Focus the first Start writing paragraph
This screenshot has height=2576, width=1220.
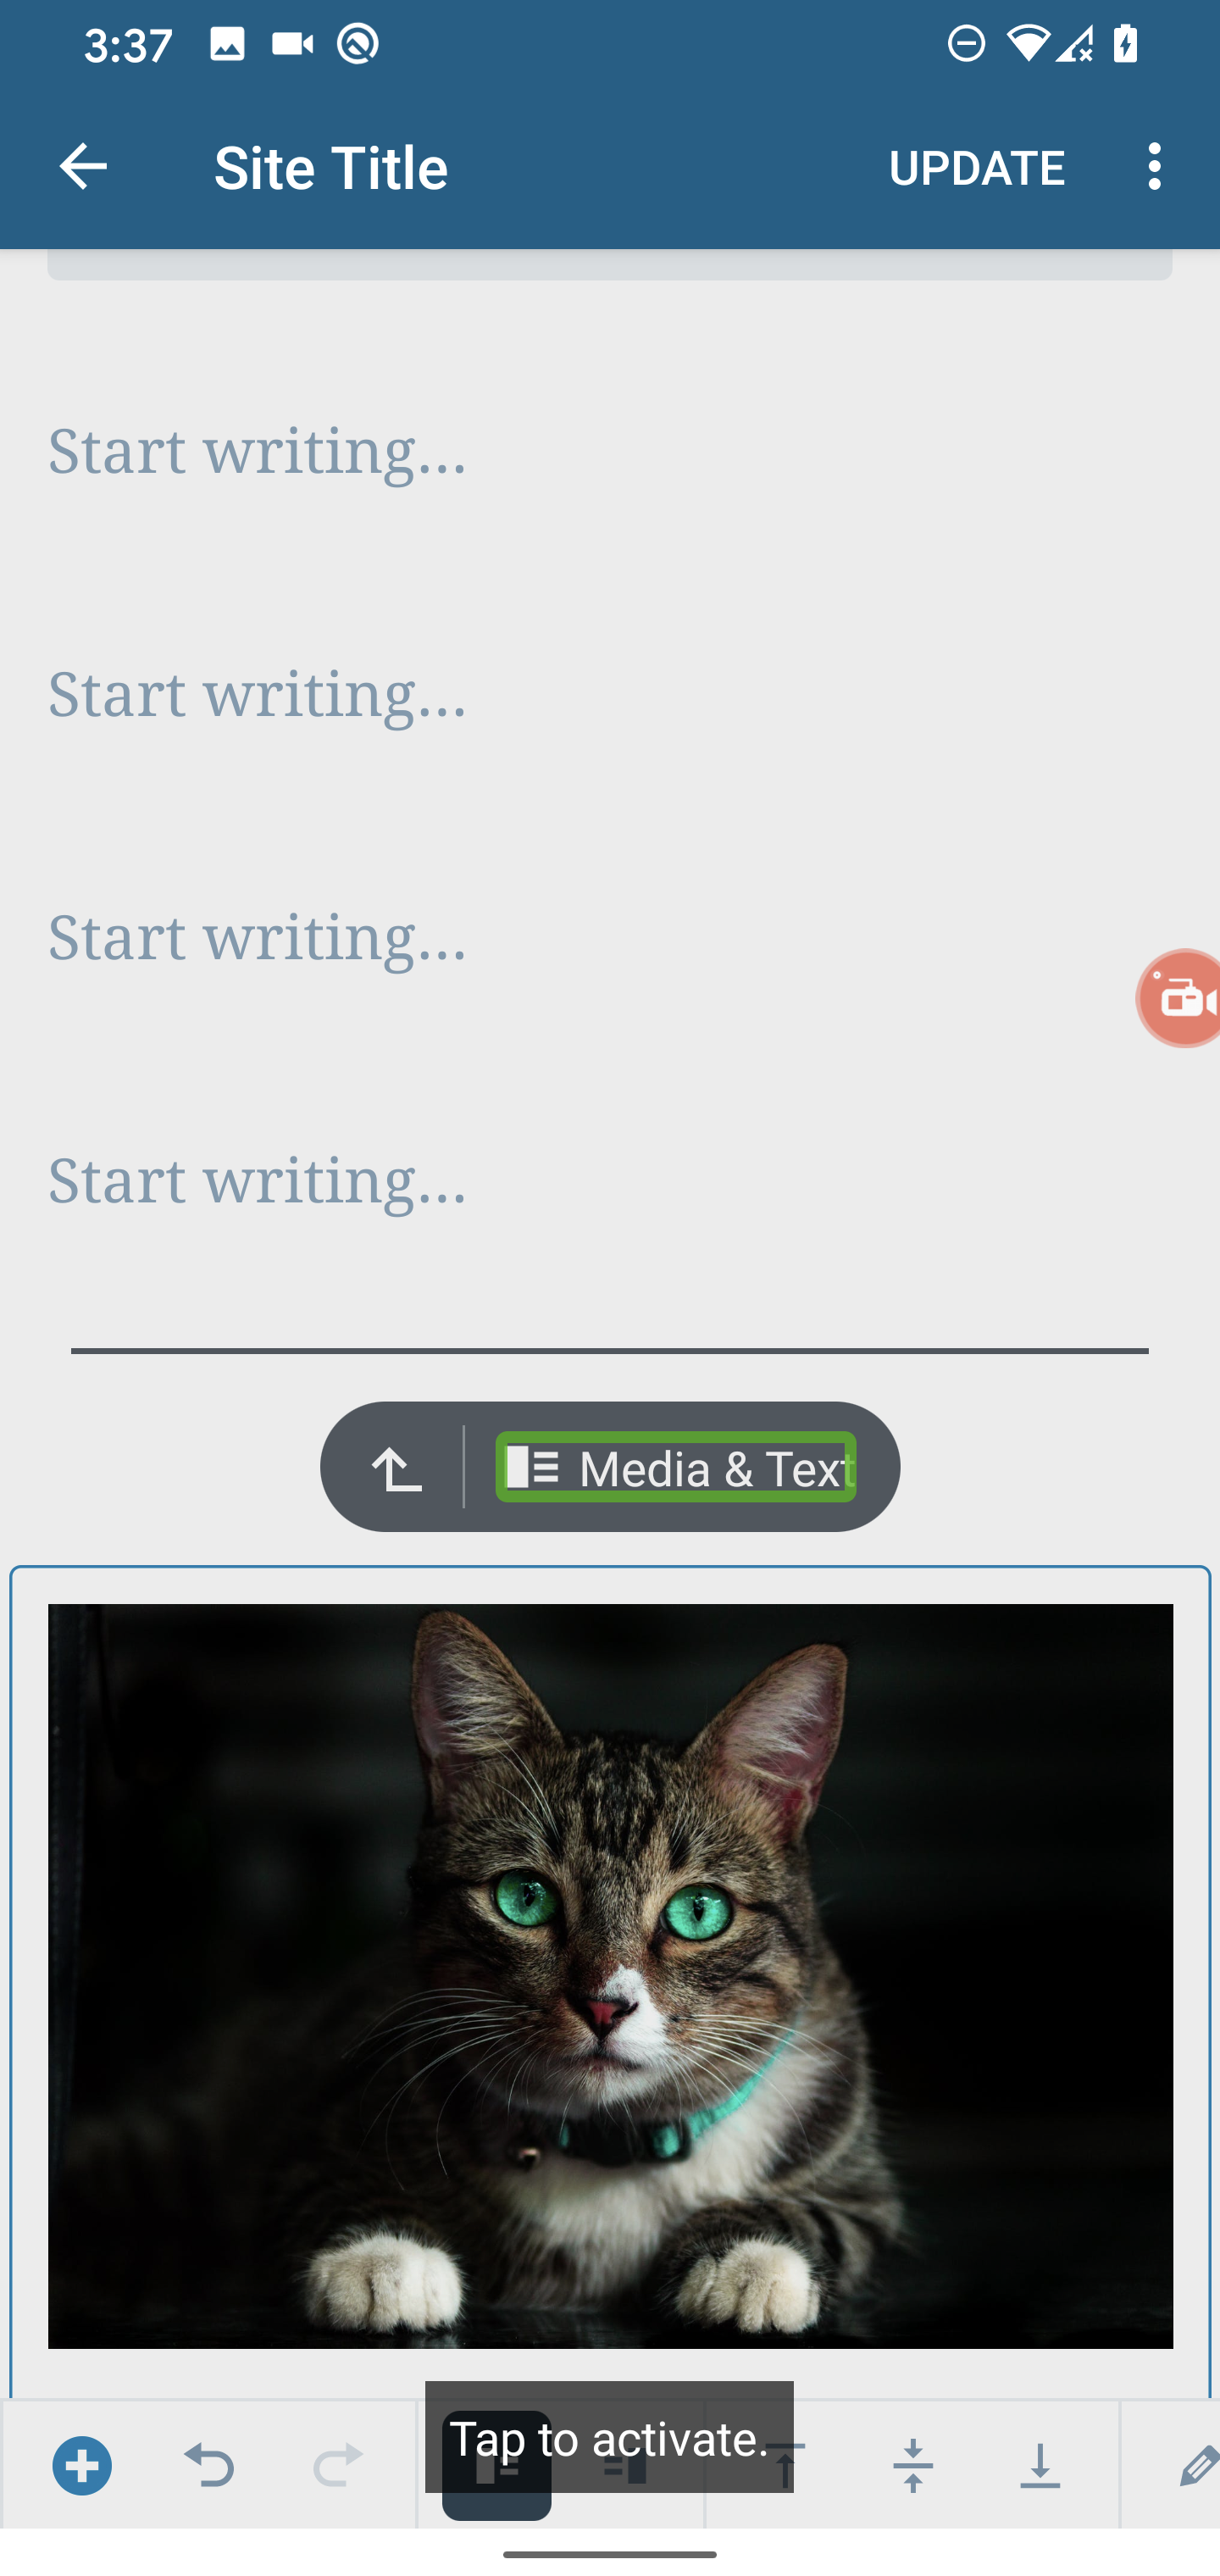pos(610,451)
